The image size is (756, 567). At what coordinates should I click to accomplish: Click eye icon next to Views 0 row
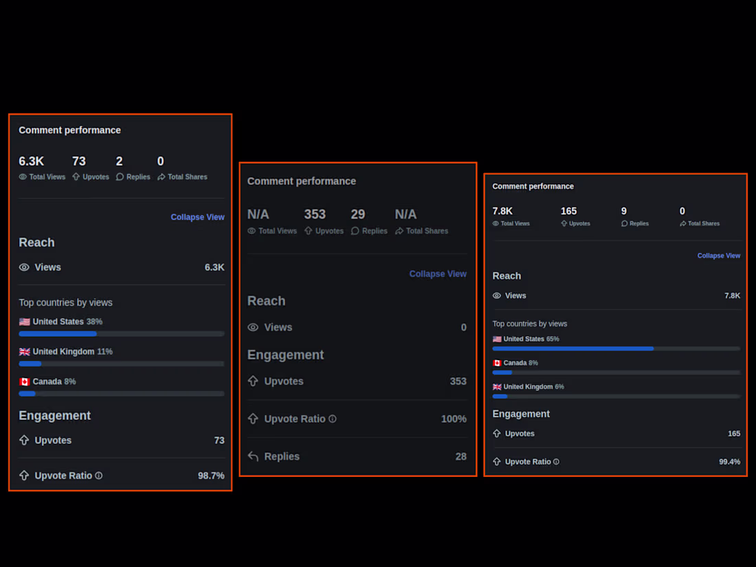253,327
